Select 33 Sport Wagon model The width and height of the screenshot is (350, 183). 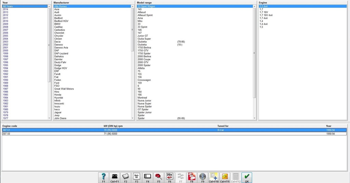(195, 6)
